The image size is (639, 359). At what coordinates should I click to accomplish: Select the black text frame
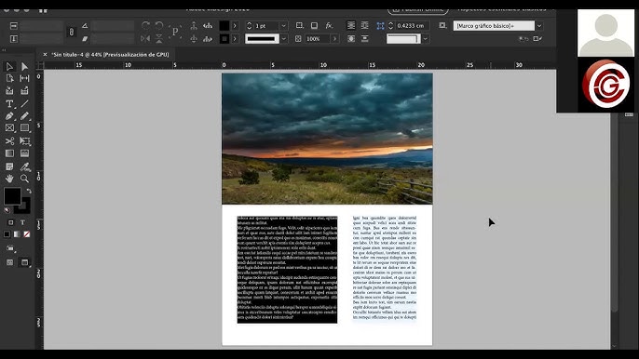[287, 270]
